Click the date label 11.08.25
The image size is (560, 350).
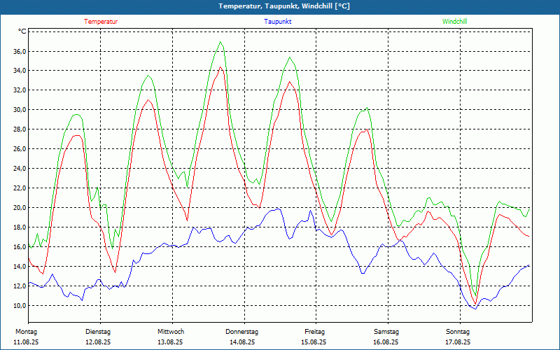[x=26, y=342]
